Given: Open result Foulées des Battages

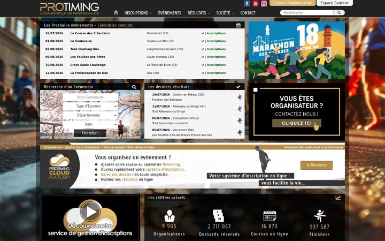Looking at the screenshot, I should coord(167,100).
